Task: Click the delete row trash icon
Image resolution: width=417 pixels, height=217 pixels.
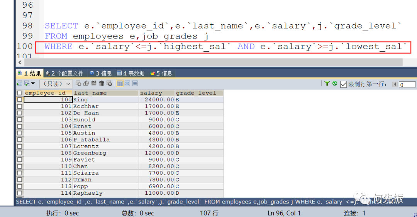Action: [101, 83]
